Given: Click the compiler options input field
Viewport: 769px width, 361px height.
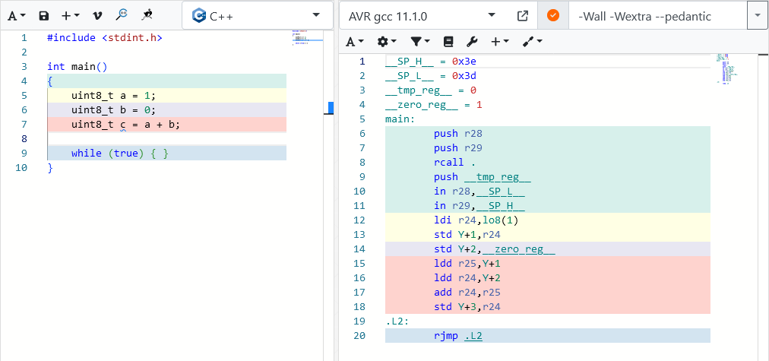Looking at the screenshot, I should (x=657, y=15).
